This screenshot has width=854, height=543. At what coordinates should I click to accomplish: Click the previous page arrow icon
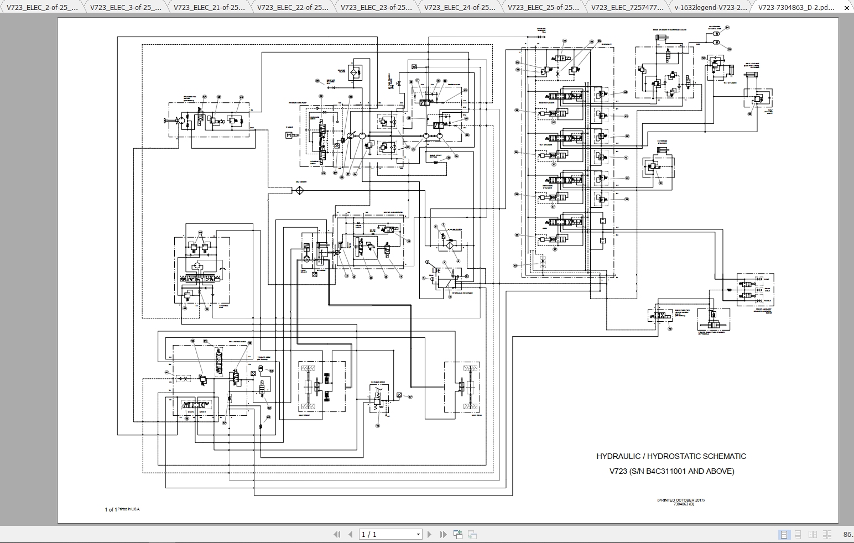tap(351, 534)
